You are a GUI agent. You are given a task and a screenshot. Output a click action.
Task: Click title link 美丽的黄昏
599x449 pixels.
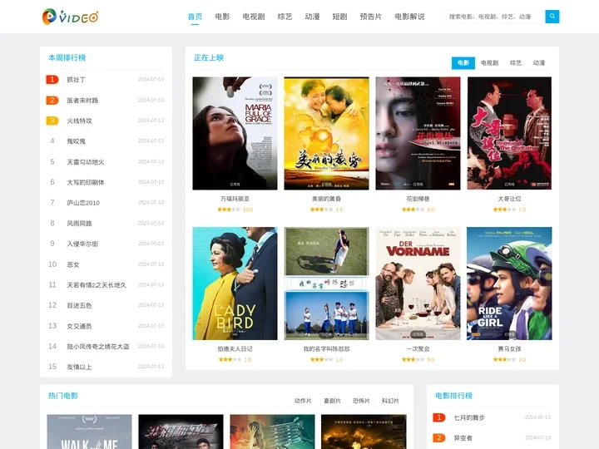326,199
